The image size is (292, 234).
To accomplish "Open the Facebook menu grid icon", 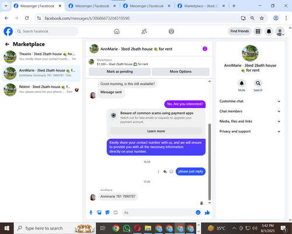I will coord(258,32).
